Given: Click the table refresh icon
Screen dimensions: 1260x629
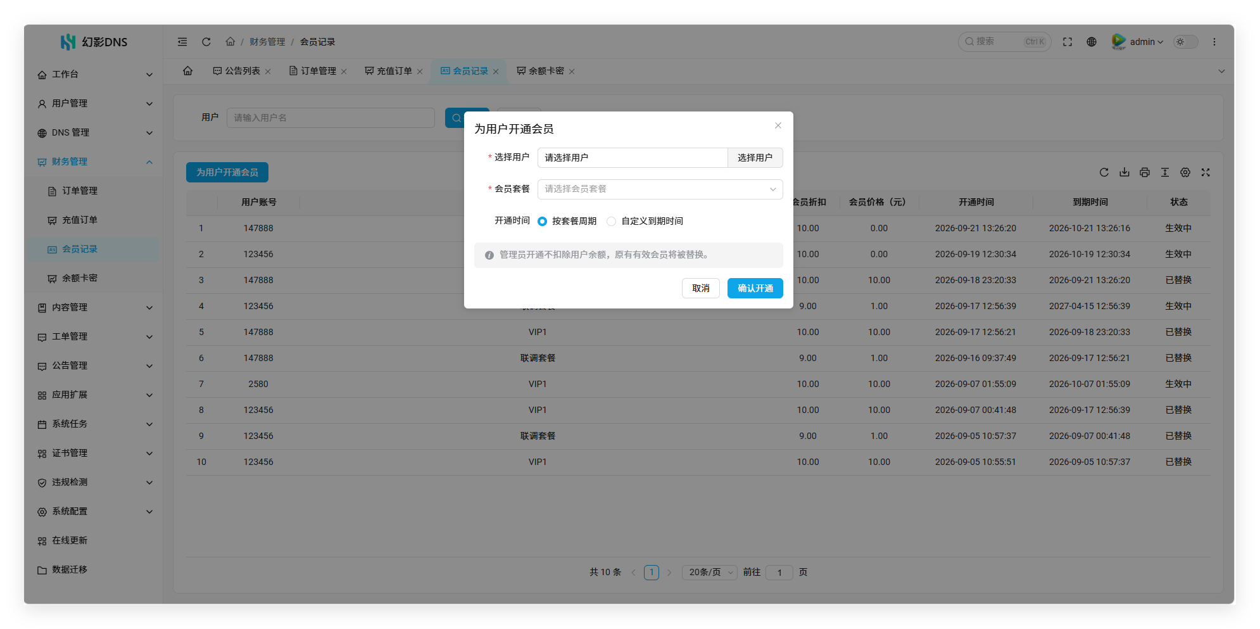Looking at the screenshot, I should point(1104,172).
